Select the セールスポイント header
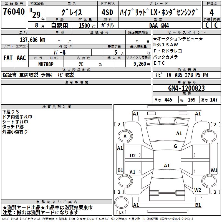222x222 pixels. [186, 32]
